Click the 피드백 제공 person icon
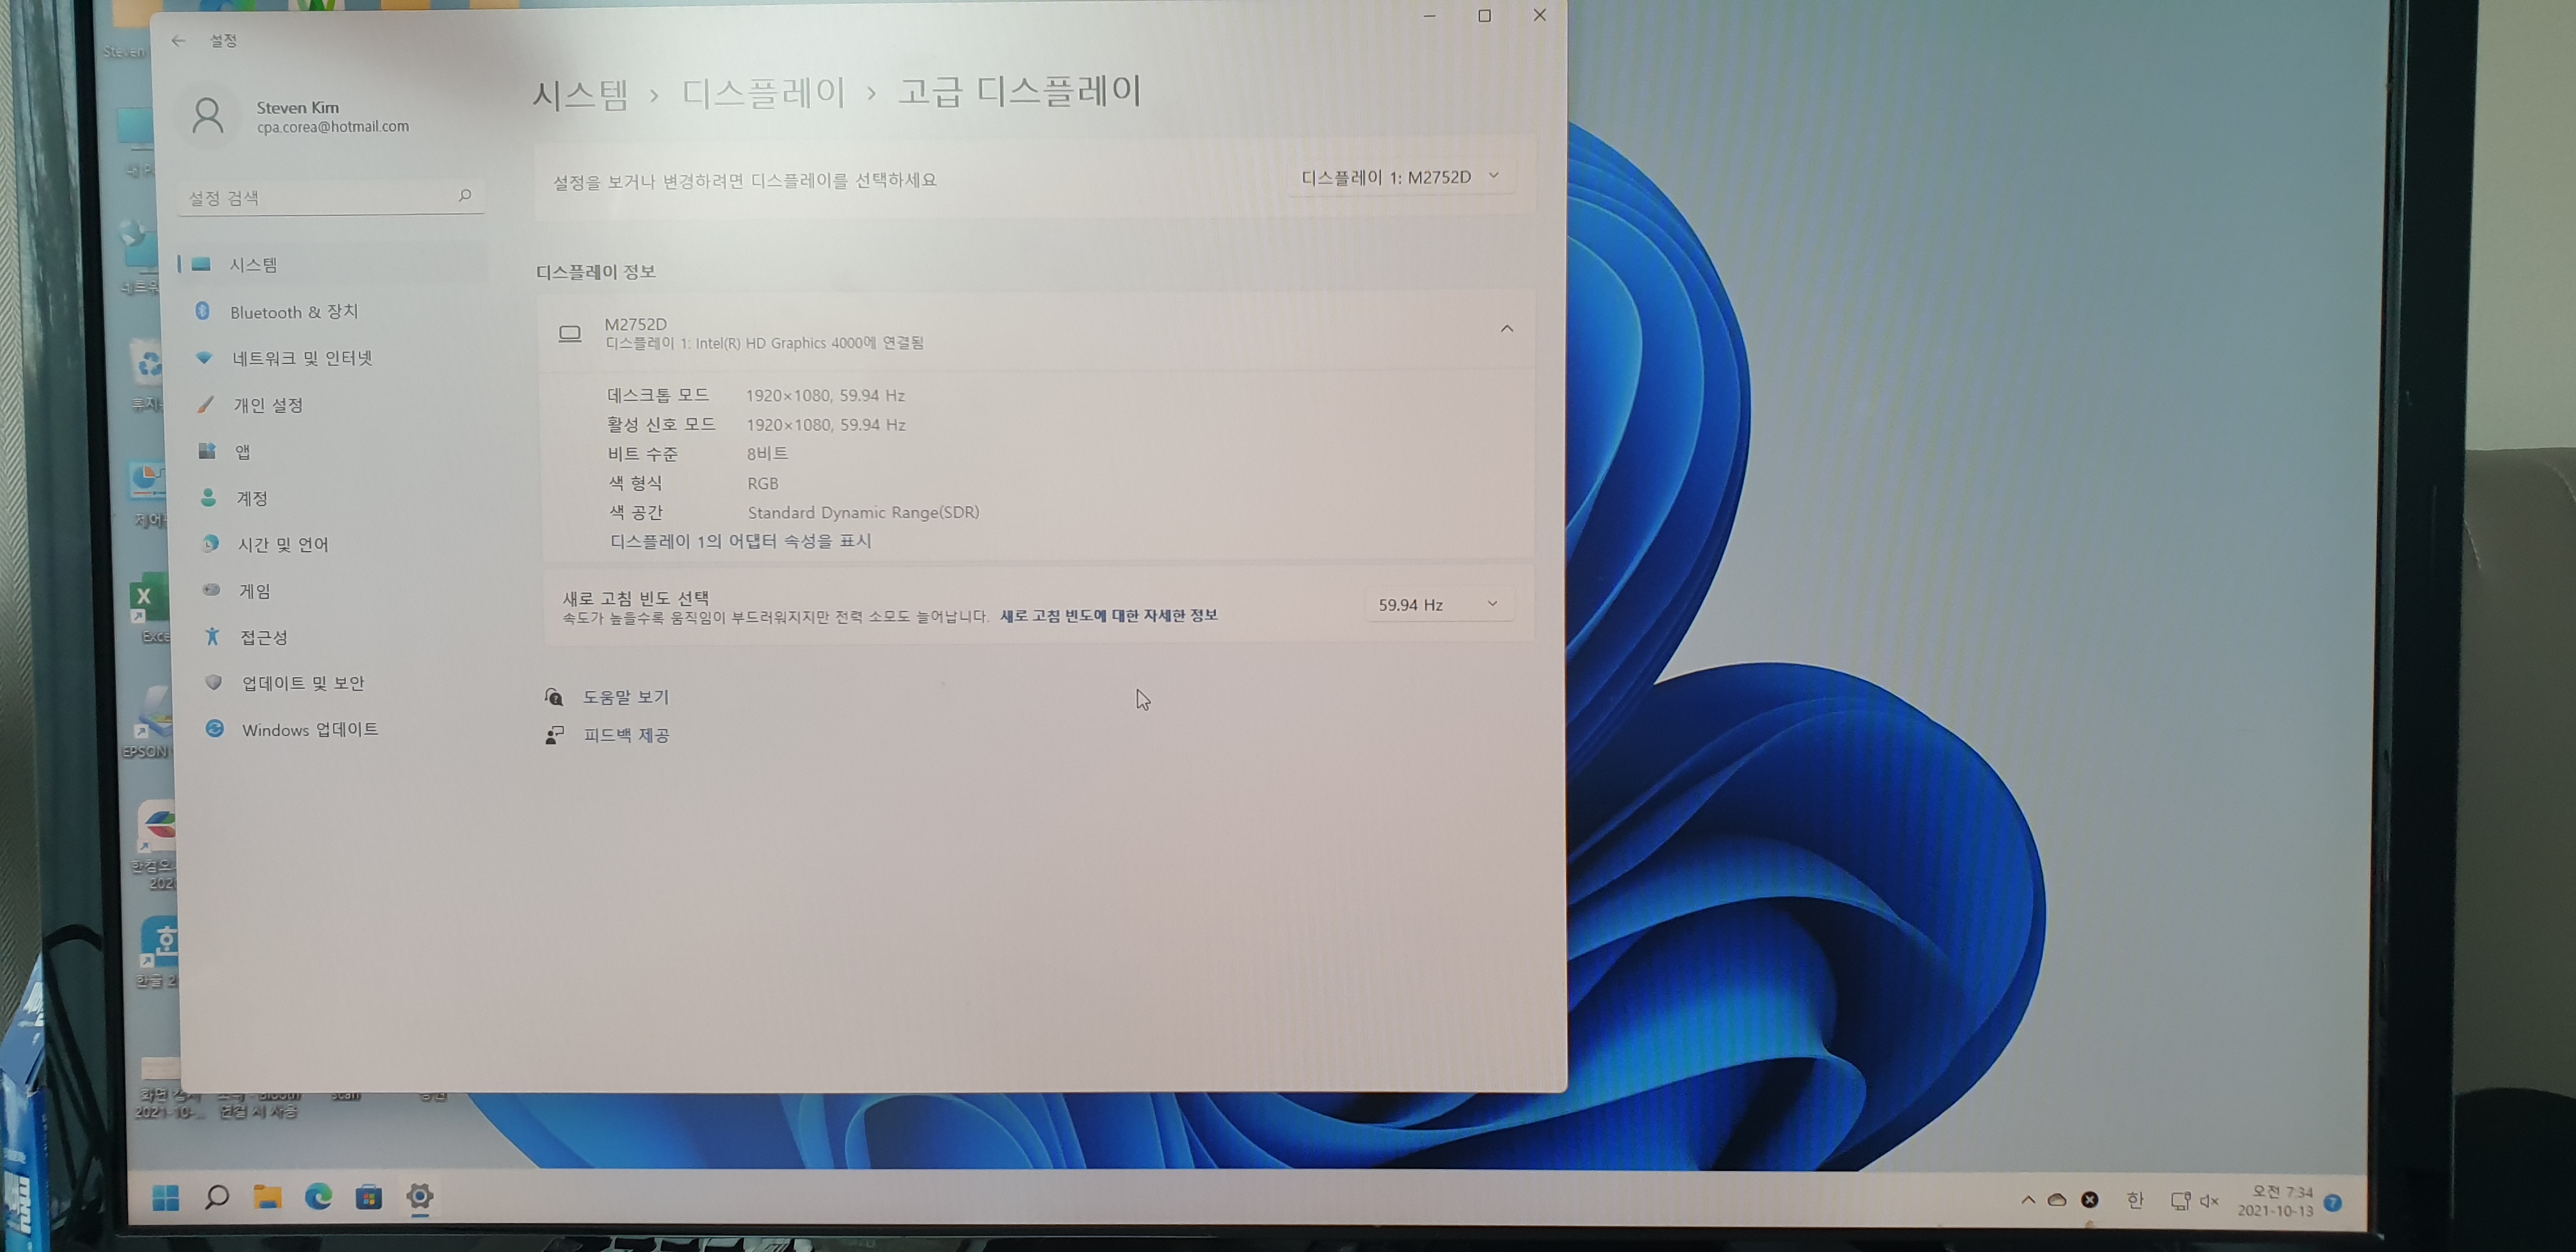This screenshot has width=2576, height=1252. click(554, 735)
